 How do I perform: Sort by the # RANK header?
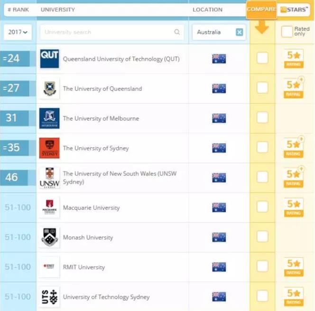click(19, 9)
